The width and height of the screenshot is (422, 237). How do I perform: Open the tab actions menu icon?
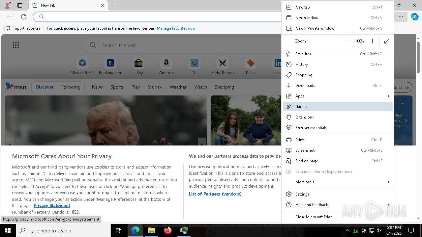point(20,5)
